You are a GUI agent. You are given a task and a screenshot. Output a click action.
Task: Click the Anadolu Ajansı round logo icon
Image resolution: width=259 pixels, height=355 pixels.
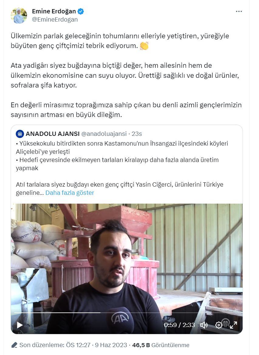pos(20,134)
